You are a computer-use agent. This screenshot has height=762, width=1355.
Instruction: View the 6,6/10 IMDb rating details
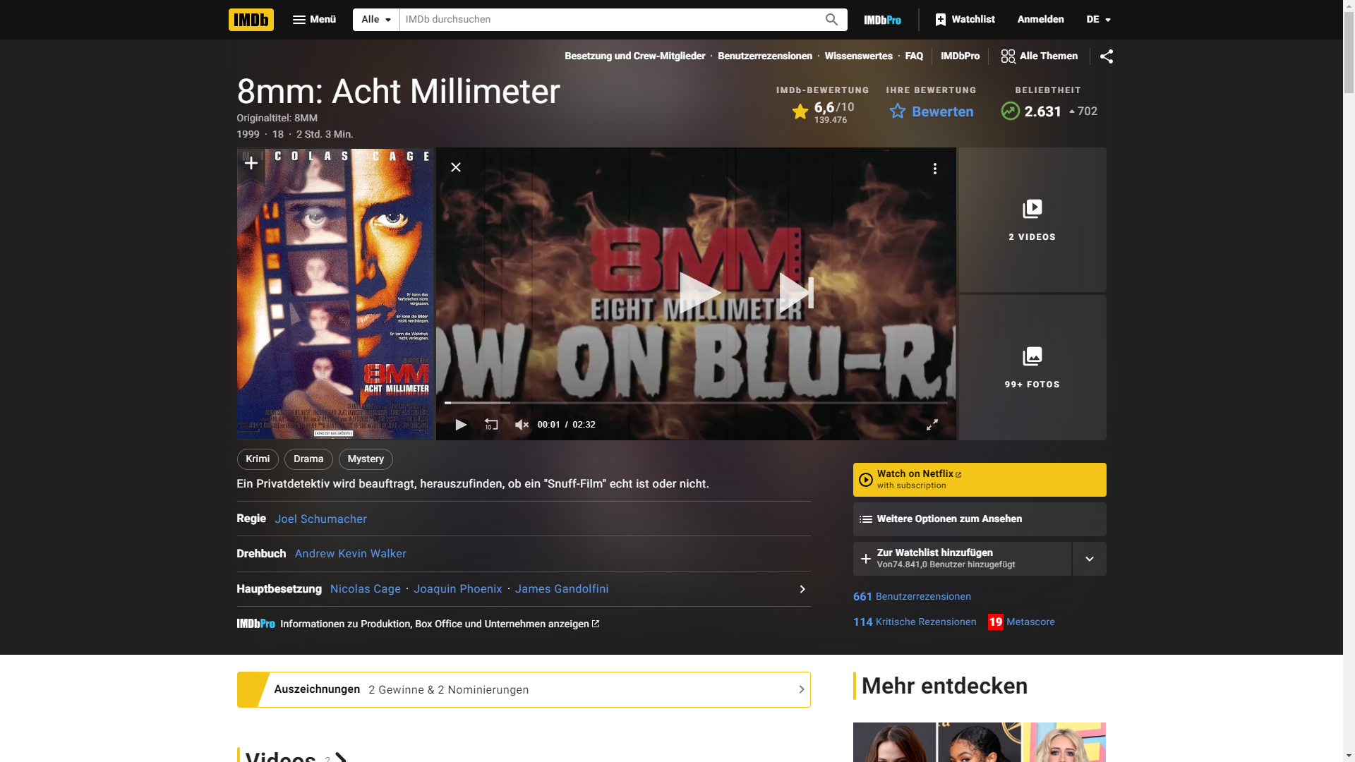823,112
